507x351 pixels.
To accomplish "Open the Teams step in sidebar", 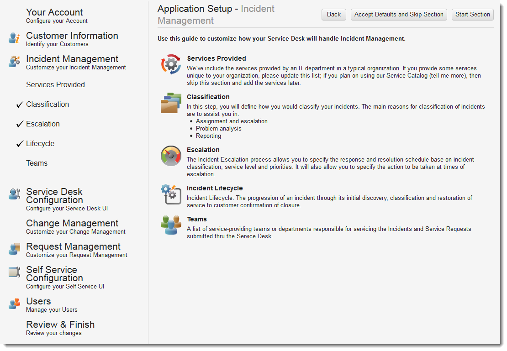I will click(37, 163).
